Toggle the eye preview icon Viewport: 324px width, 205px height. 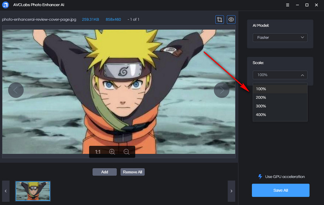231,19
